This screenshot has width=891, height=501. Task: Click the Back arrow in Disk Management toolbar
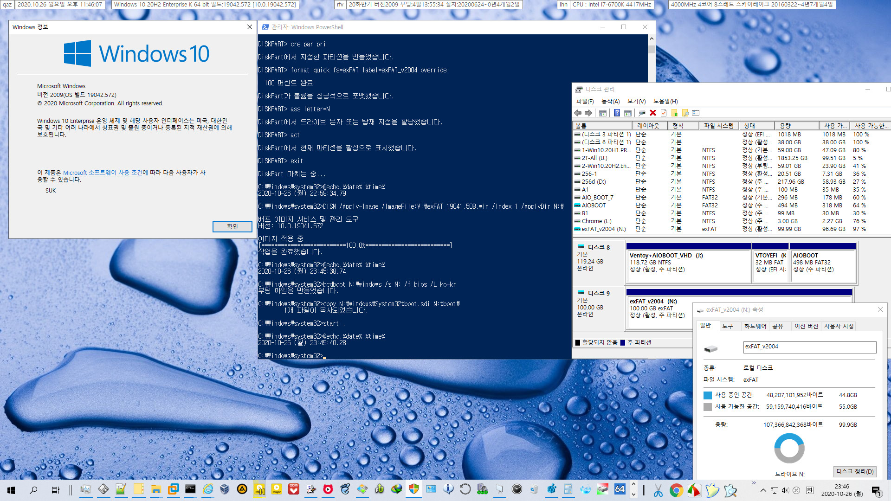[x=578, y=113]
